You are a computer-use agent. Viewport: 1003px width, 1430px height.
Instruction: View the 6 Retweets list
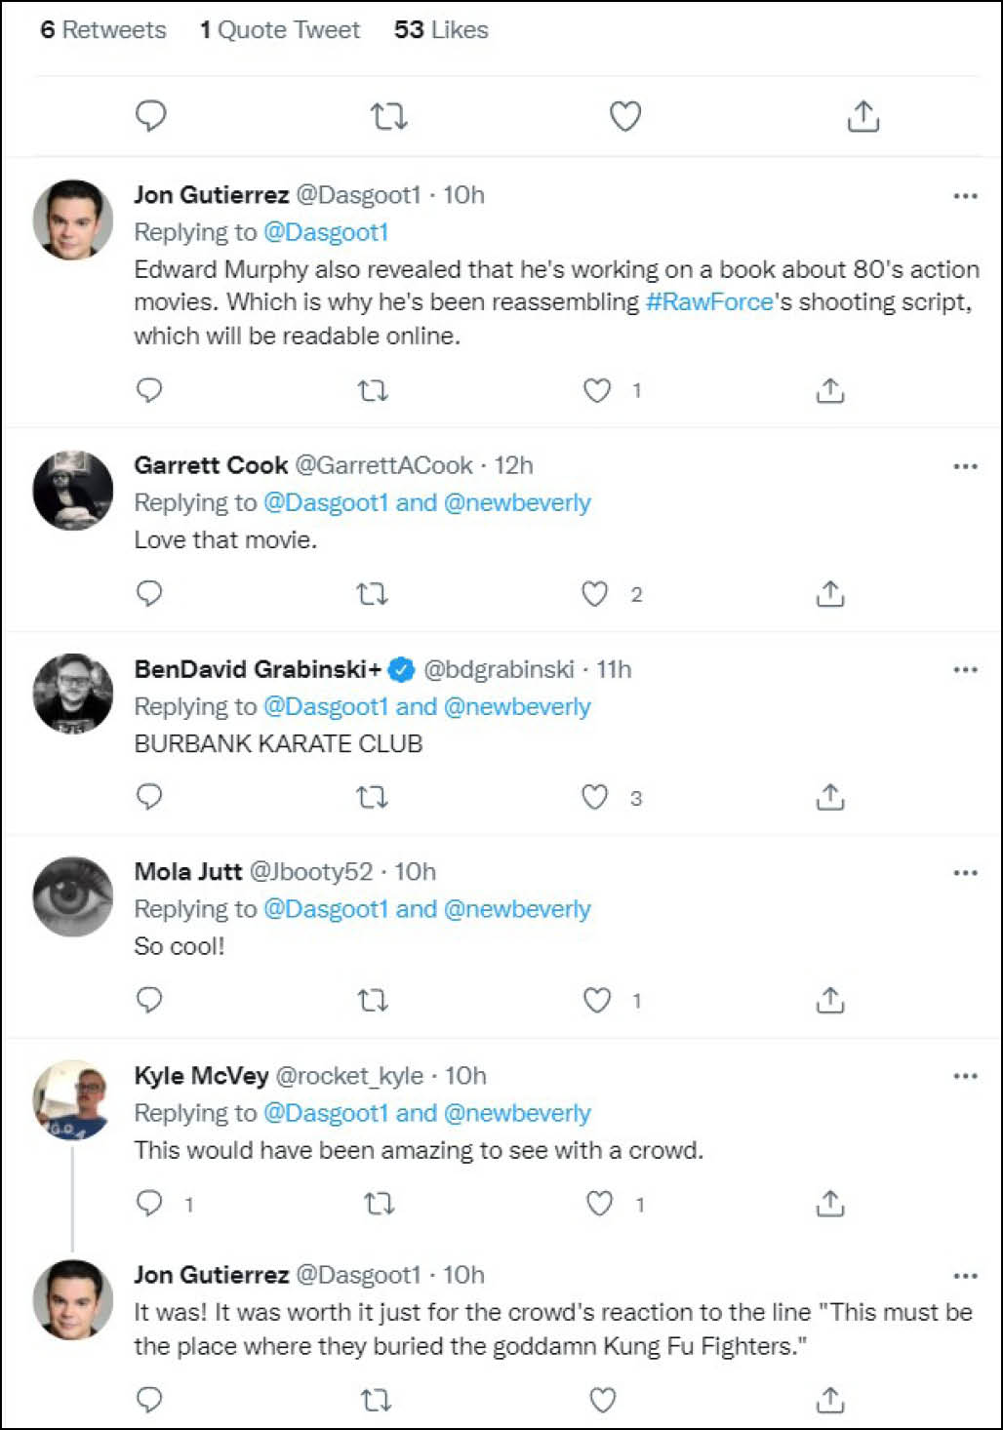coord(103,30)
